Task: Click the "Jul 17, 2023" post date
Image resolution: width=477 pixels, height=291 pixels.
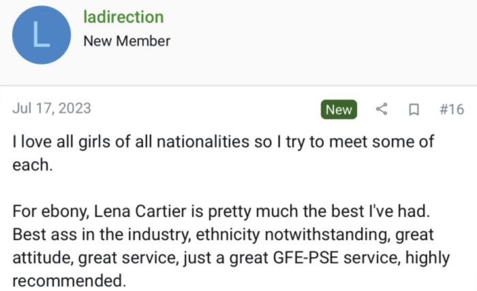Action: click(52, 109)
